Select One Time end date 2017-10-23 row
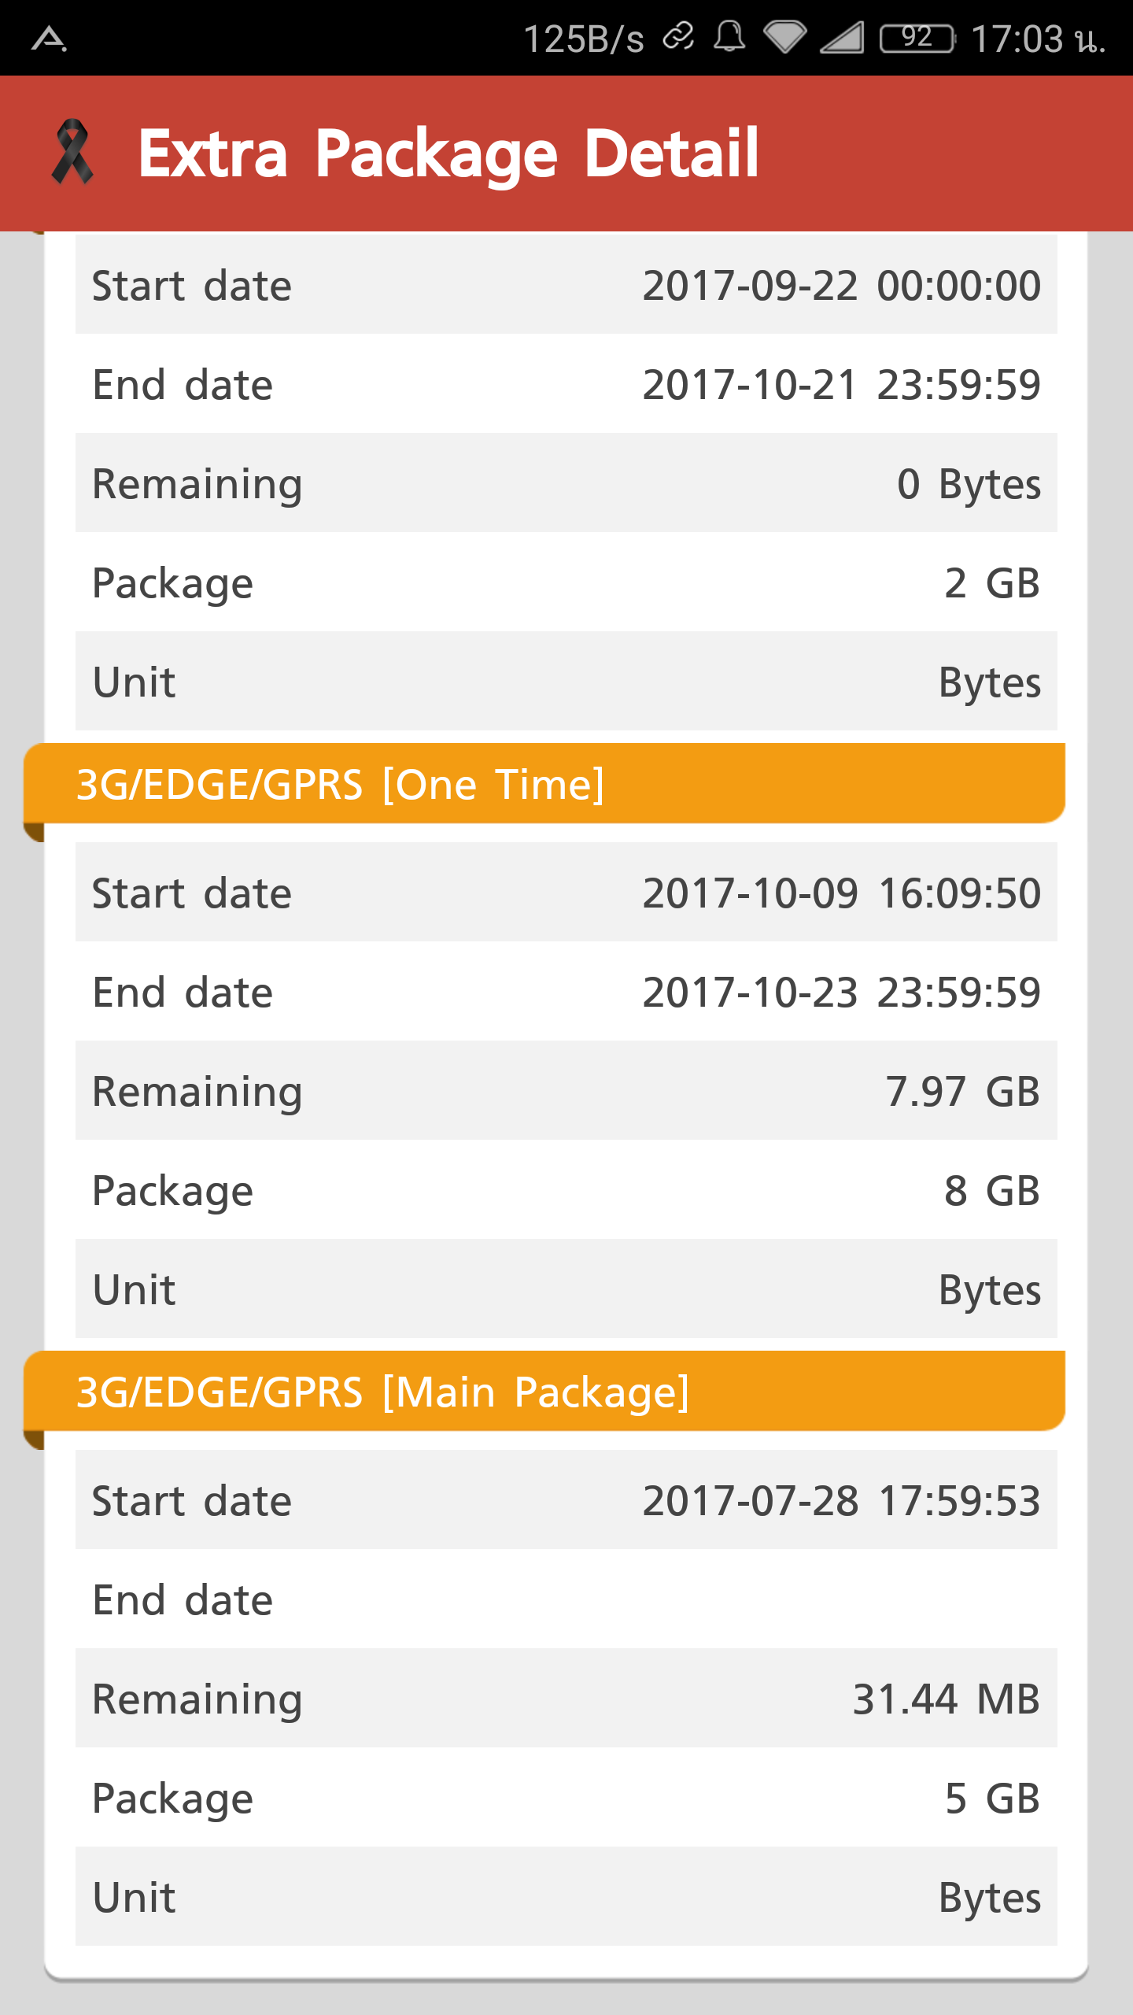Viewport: 1133px width, 2015px height. [x=566, y=991]
